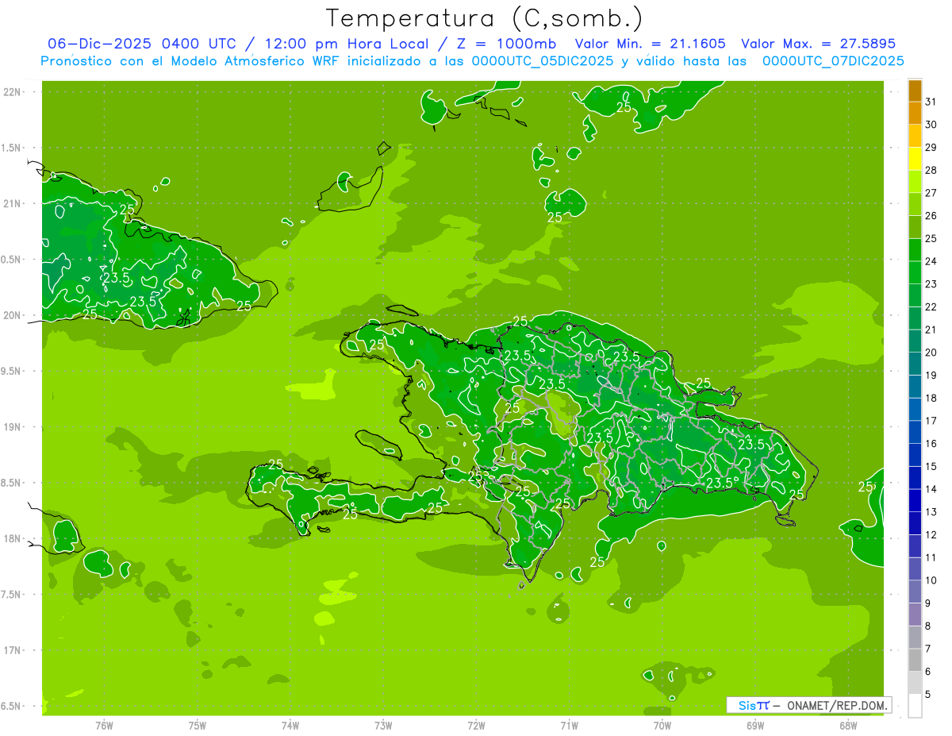Click the "5" value on the color scale

[x=928, y=695]
